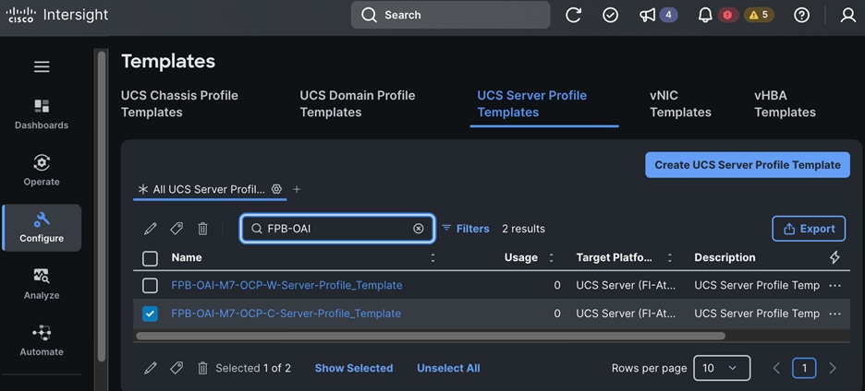Click page number 1
Image resolution: width=865 pixels, height=391 pixels.
tap(804, 368)
